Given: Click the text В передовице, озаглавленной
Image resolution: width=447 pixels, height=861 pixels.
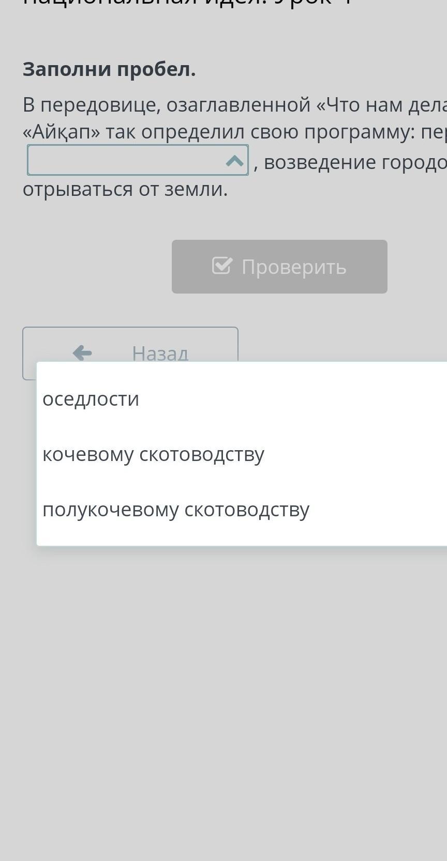Looking at the screenshot, I should [166, 105].
